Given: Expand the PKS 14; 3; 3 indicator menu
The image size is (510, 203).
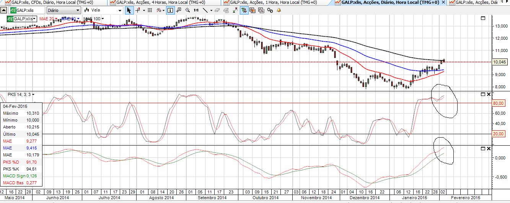Looking at the screenshot, I should [x=33, y=94].
